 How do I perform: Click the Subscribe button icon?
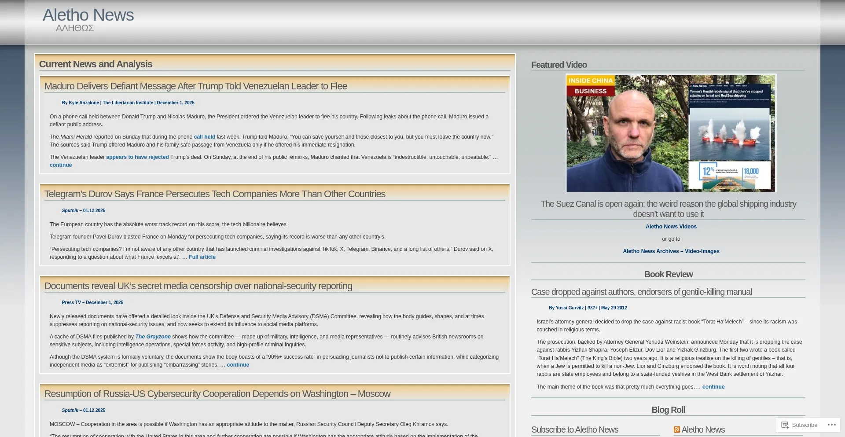785,425
